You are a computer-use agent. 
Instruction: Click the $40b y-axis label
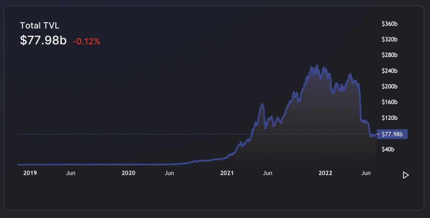pos(388,149)
